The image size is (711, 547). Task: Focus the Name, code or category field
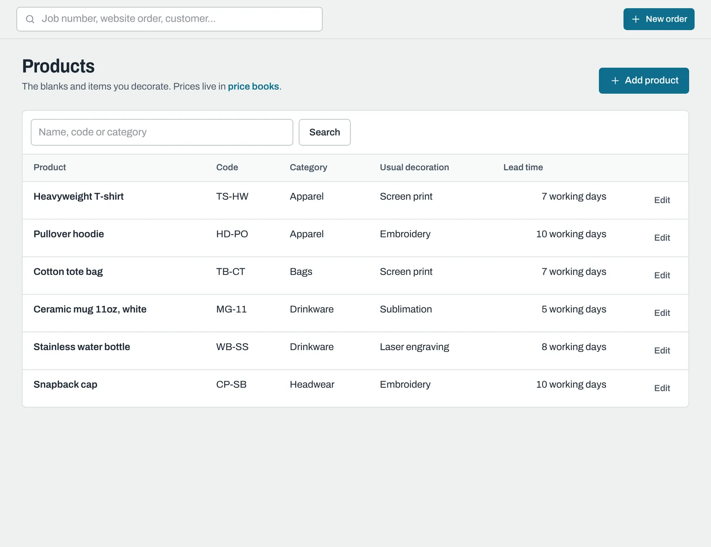(162, 132)
